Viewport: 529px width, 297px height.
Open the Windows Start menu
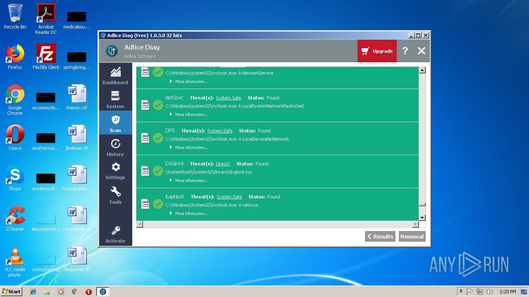click(x=11, y=291)
